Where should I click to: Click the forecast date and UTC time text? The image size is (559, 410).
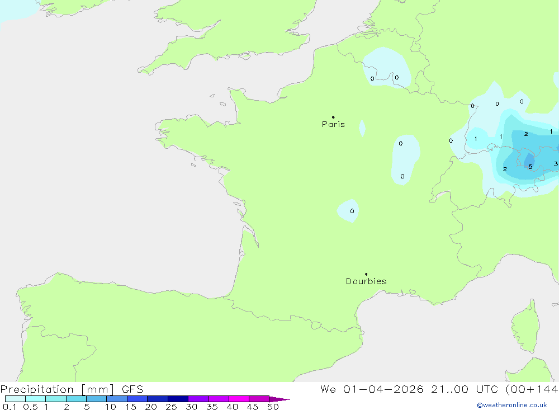pos(439,389)
